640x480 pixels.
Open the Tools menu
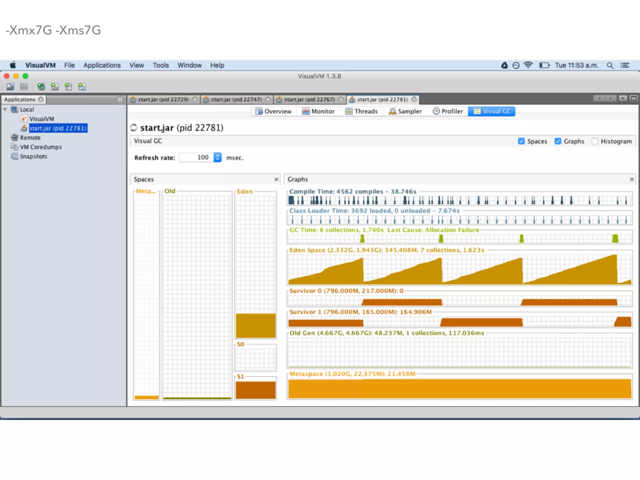161,65
